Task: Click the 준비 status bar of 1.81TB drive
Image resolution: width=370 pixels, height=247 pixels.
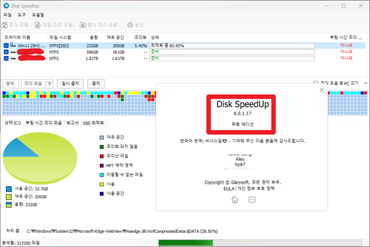Action: [232, 58]
